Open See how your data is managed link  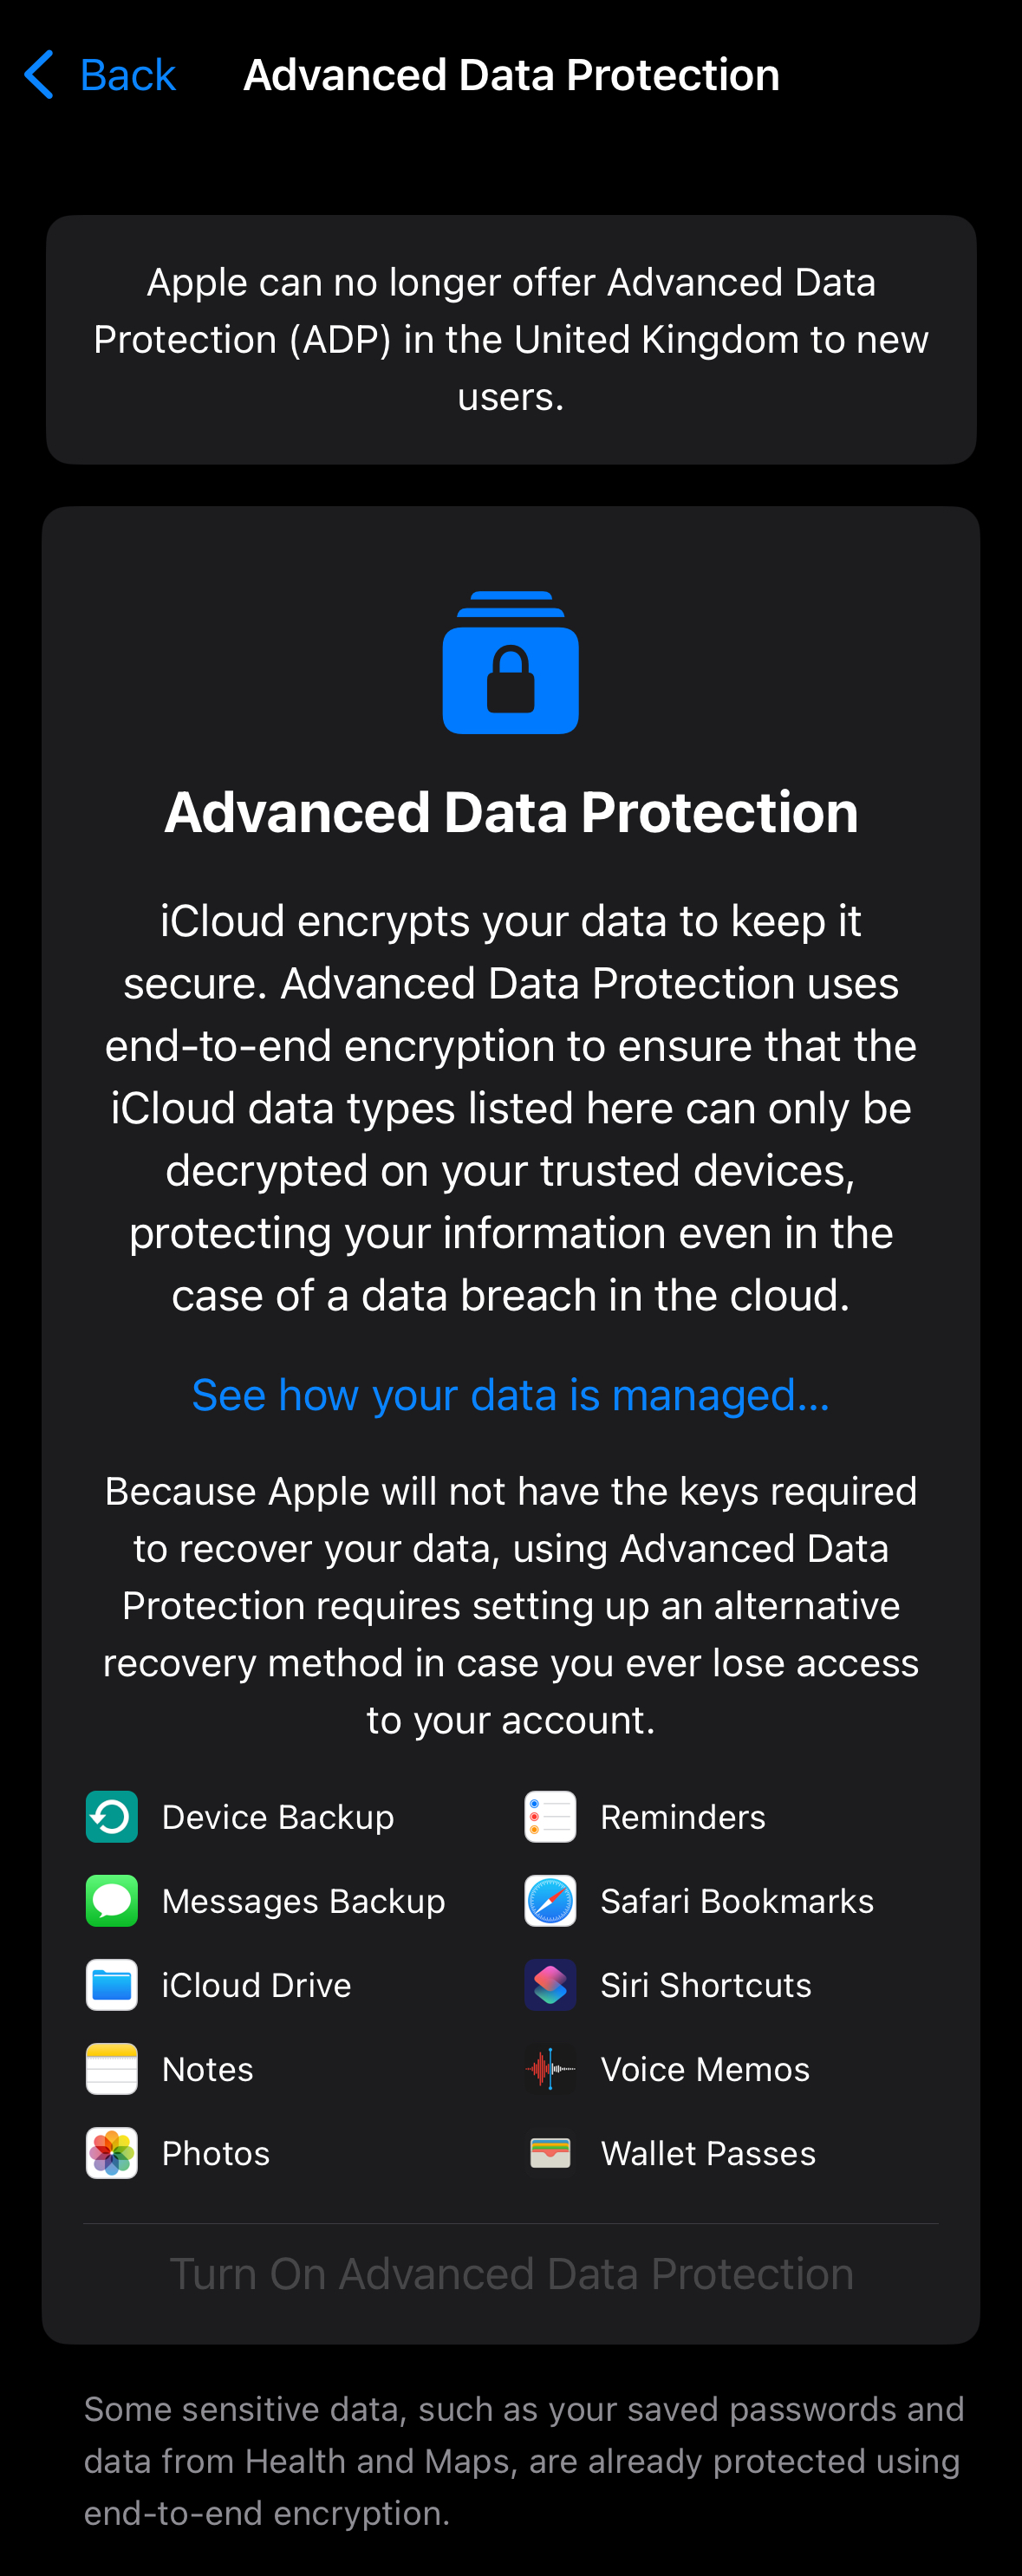click(510, 1394)
